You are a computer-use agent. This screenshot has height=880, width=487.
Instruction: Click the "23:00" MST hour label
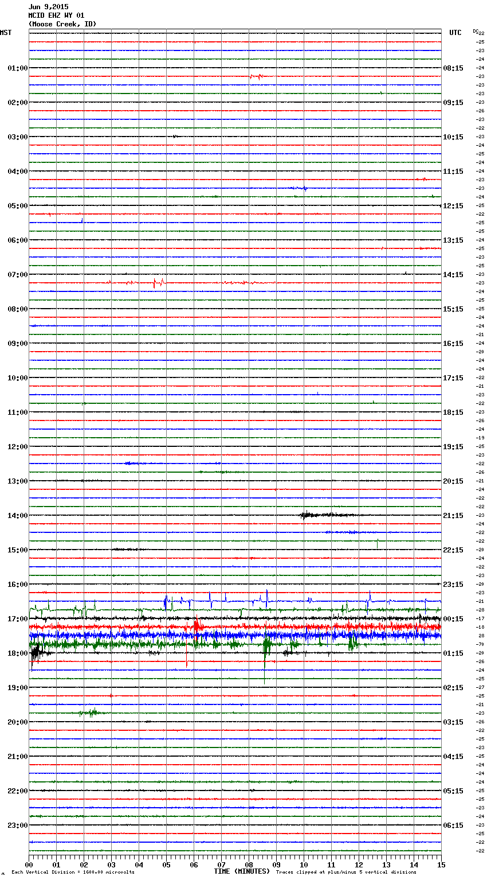click(18, 826)
